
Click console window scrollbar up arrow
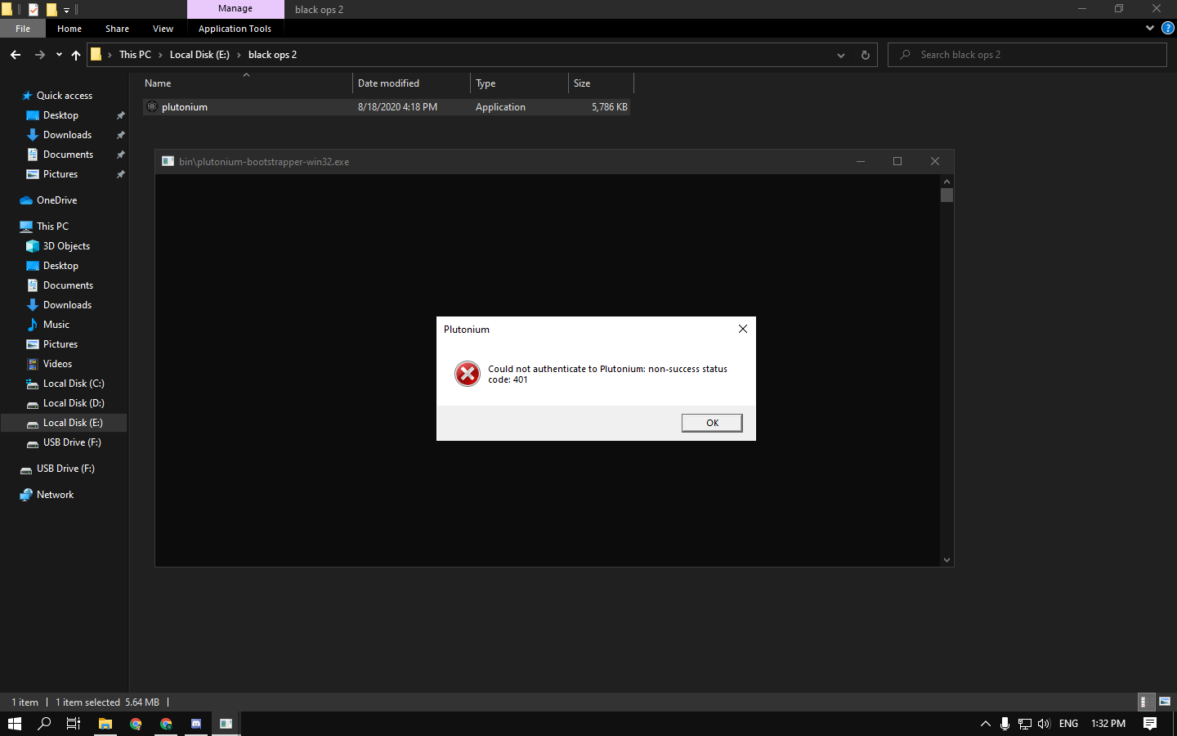(x=947, y=182)
